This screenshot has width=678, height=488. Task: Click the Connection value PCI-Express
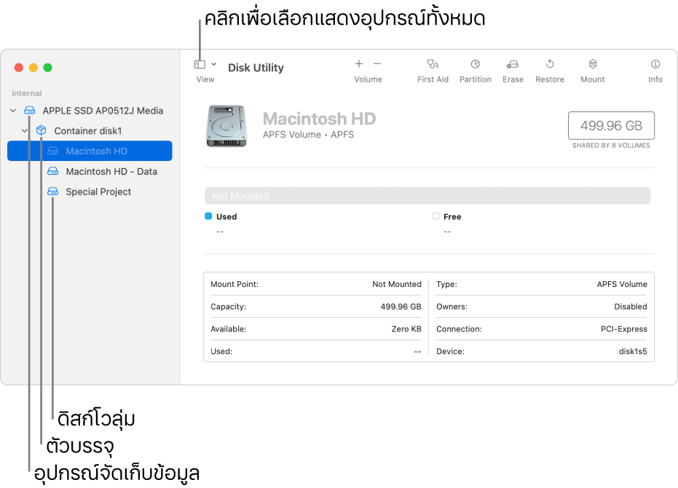click(x=624, y=329)
